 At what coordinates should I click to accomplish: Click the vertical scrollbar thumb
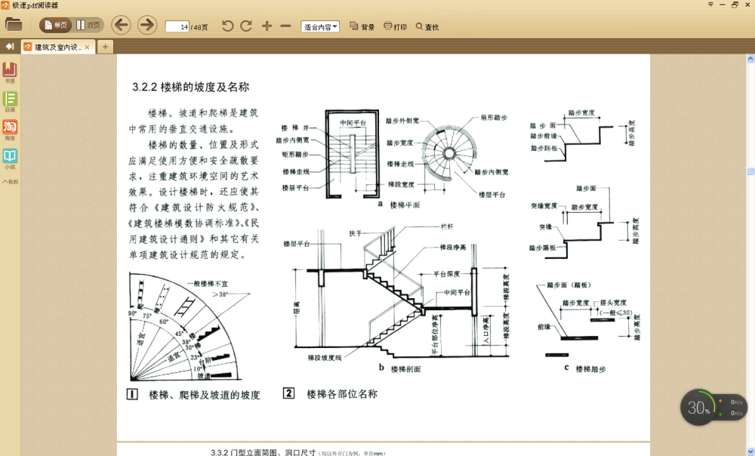pyautogui.click(x=750, y=171)
